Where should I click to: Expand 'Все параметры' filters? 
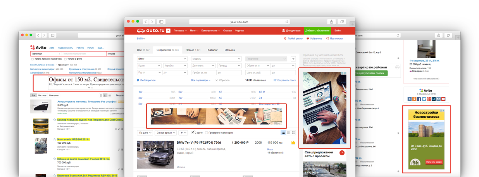coord(201,80)
